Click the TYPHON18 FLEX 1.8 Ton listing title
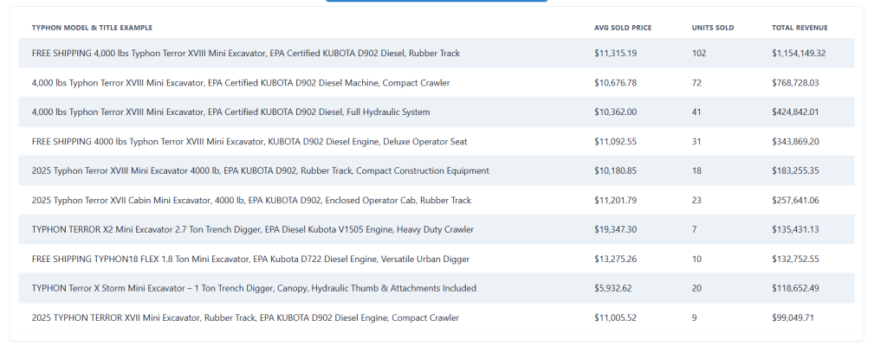Viewport: 887px width, 346px height. [x=249, y=259]
